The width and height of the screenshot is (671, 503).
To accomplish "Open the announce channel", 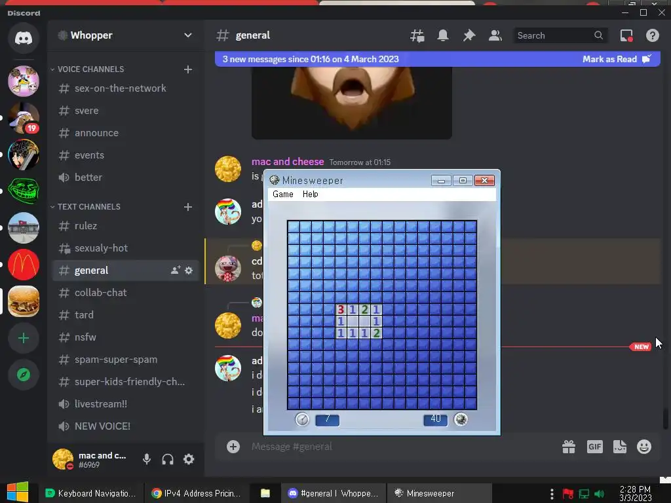I will click(x=125, y=132).
